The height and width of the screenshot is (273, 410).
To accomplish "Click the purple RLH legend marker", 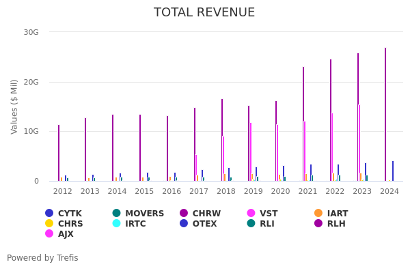I will point(318,224).
